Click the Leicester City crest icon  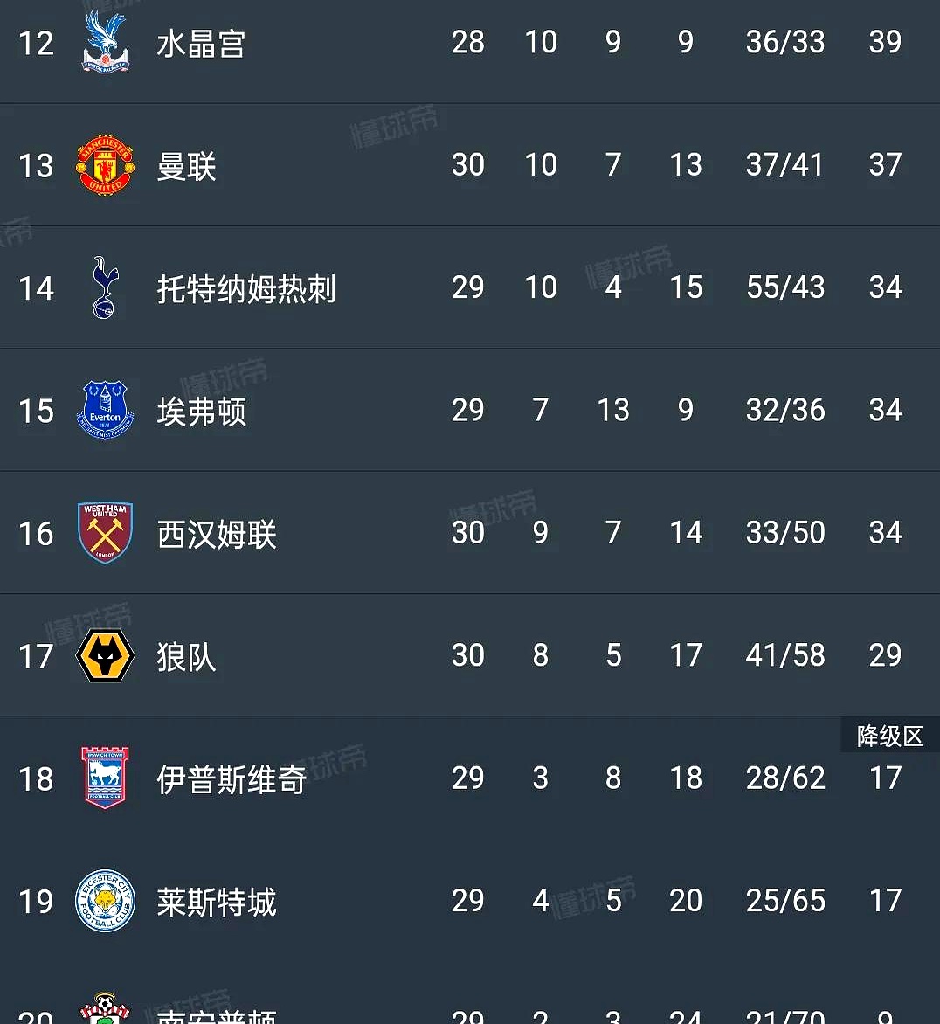[x=105, y=902]
